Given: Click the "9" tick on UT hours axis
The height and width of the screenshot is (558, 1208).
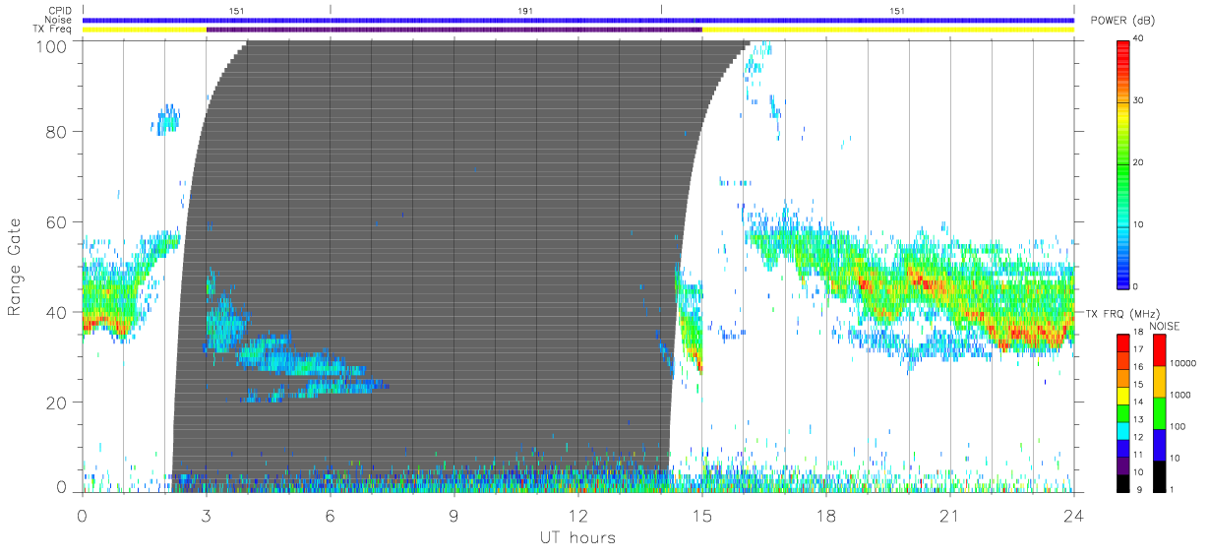Looking at the screenshot, I should click(x=454, y=515).
